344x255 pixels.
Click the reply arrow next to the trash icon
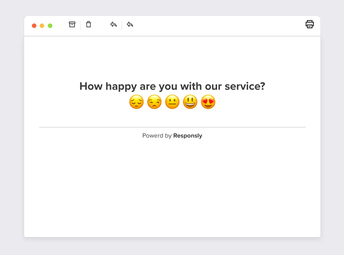[113, 25]
